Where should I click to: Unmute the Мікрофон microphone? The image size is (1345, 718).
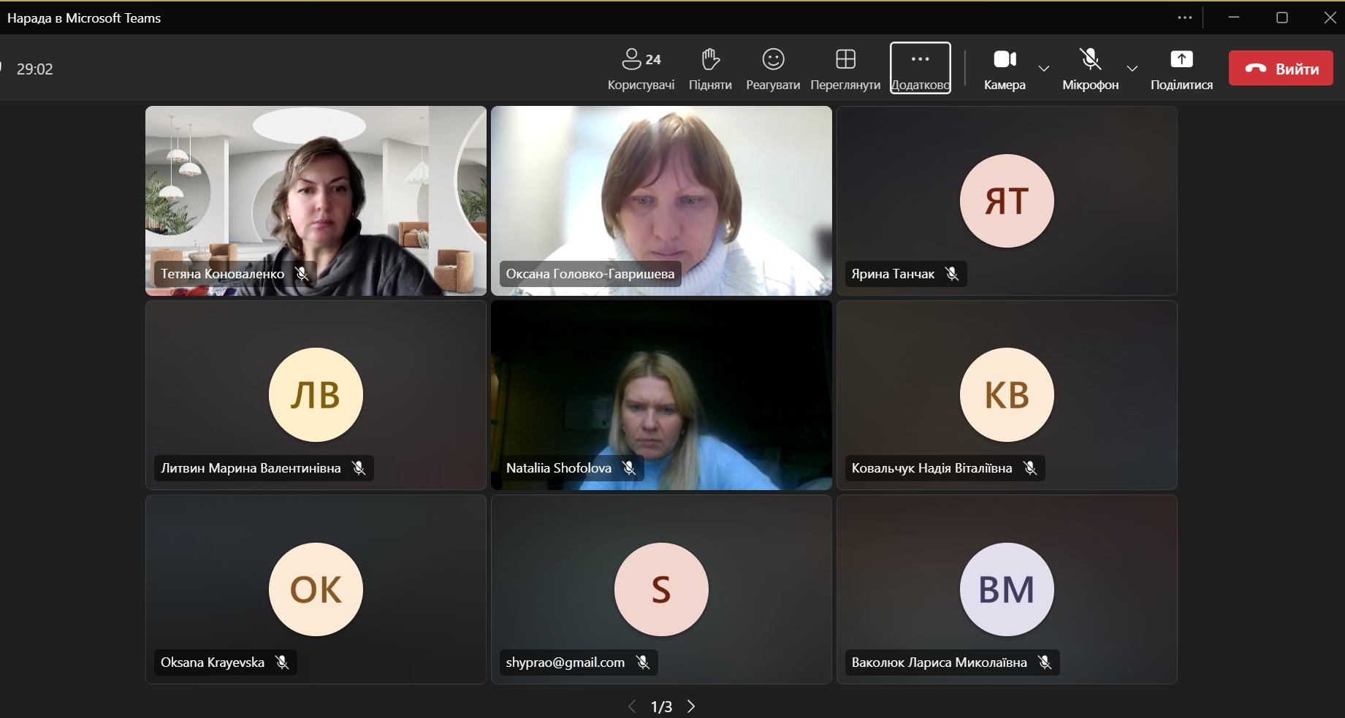(x=1090, y=69)
